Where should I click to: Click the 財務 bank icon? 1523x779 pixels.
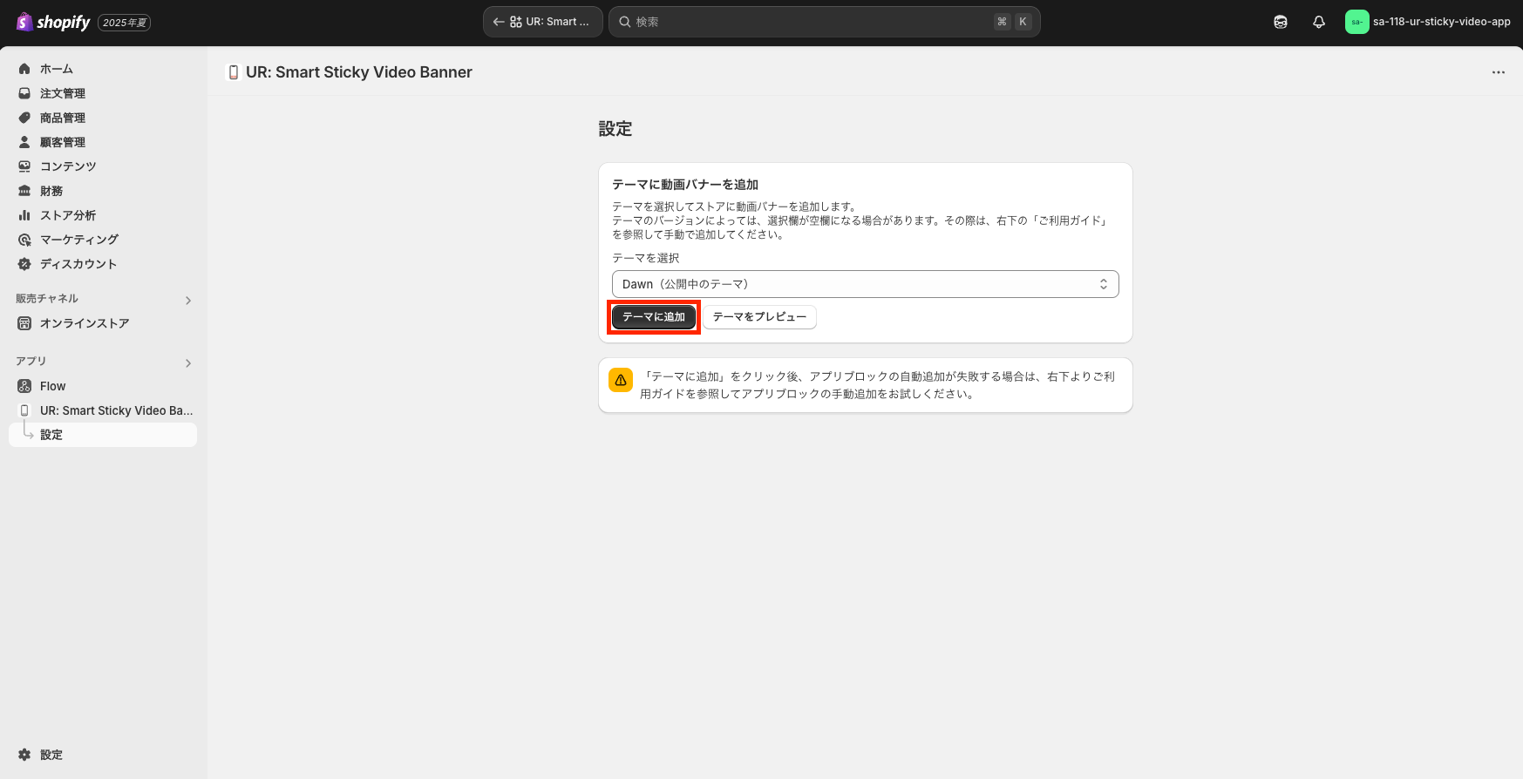pyautogui.click(x=24, y=191)
